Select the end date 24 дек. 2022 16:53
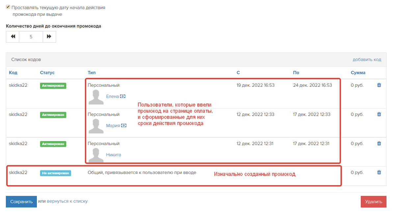 point(312,85)
